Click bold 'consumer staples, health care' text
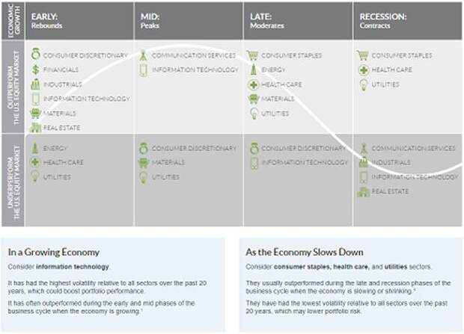The image size is (464, 334). [x=321, y=267]
